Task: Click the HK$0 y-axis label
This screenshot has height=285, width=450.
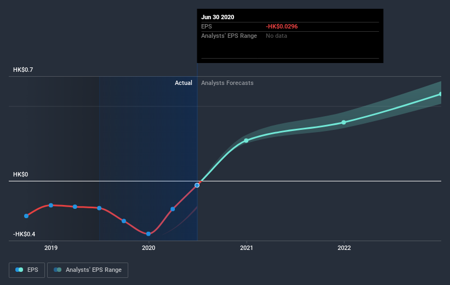Action: click(21, 174)
